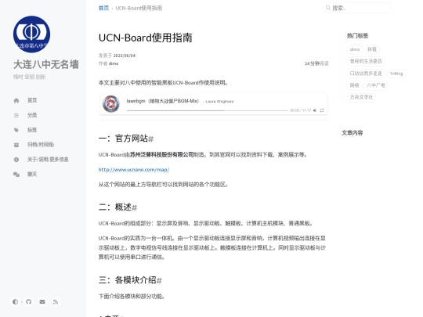Toggle loop mode in music player

tap(322, 110)
